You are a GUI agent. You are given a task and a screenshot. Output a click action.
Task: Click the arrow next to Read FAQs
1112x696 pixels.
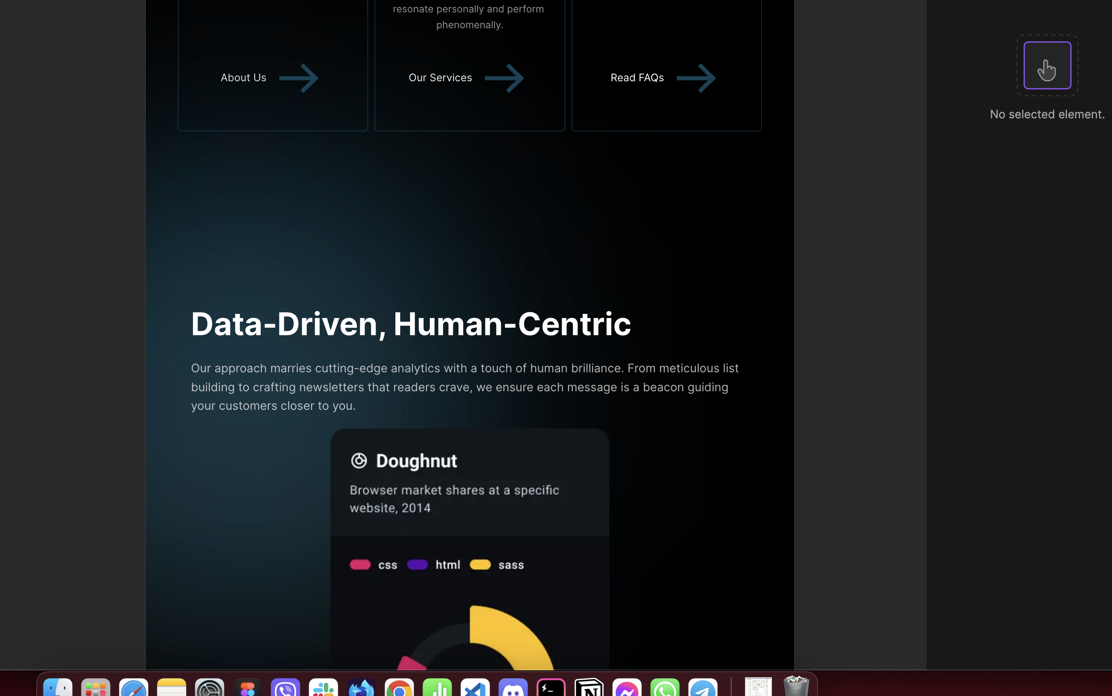[696, 78]
